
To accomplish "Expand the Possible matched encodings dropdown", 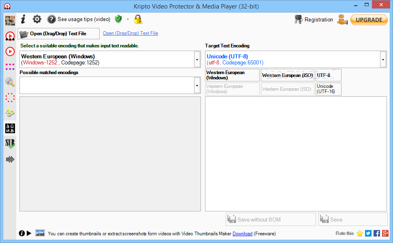I will [197, 85].
